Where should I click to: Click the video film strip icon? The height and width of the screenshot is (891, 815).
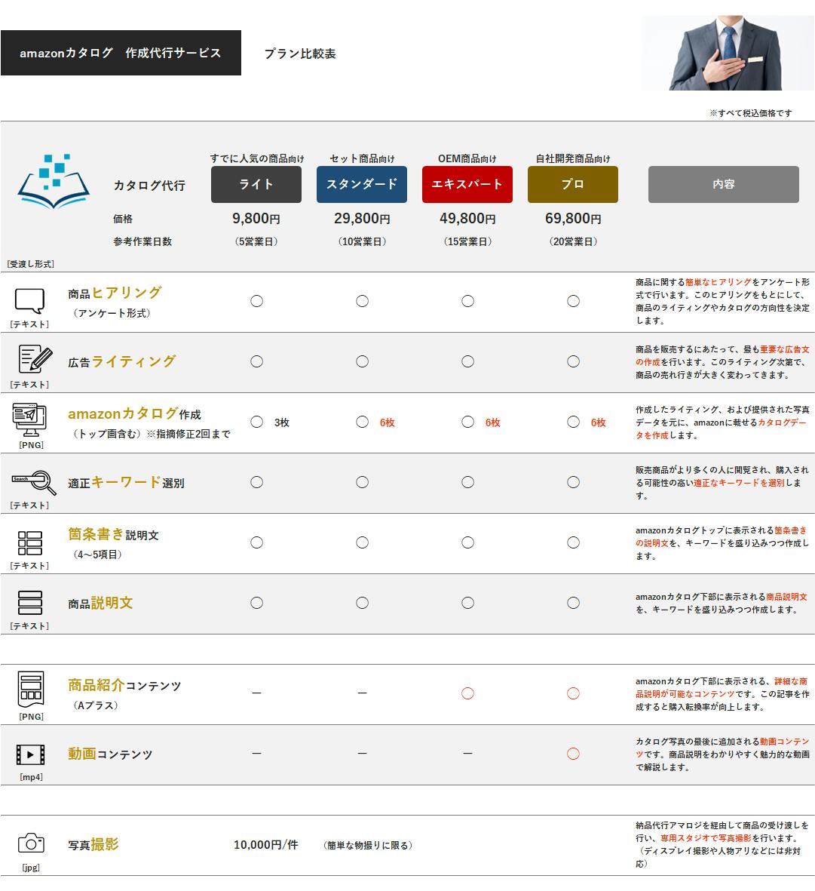pos(30,754)
